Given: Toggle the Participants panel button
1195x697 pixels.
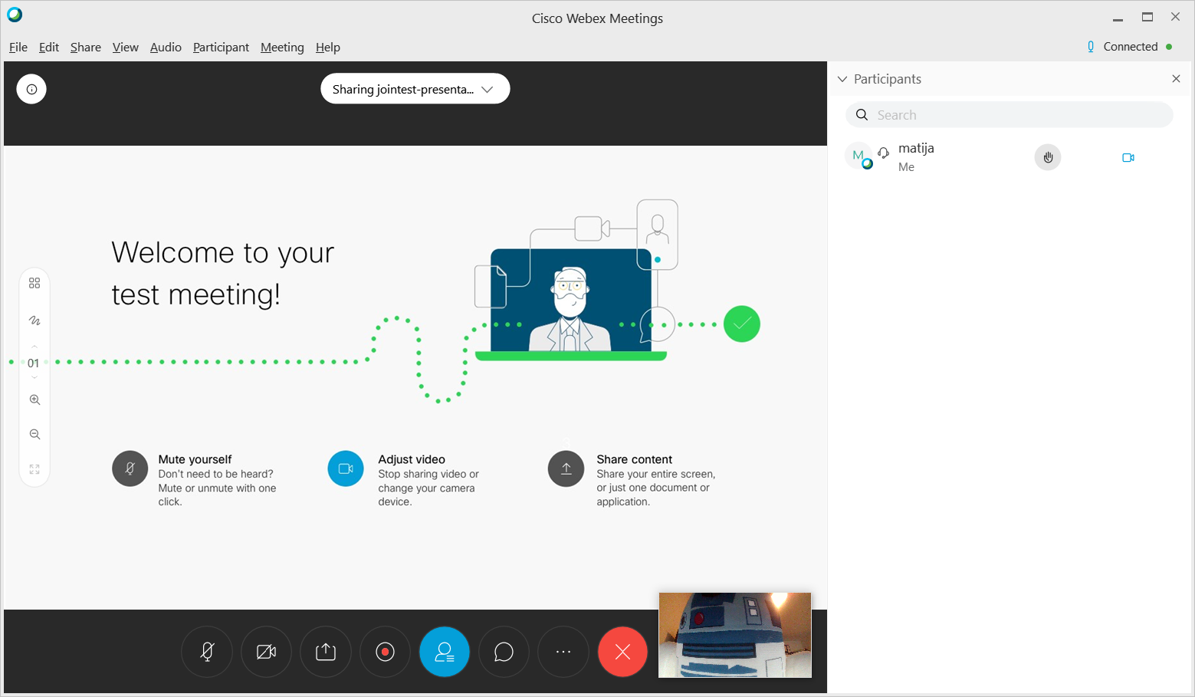Looking at the screenshot, I should tap(445, 652).
